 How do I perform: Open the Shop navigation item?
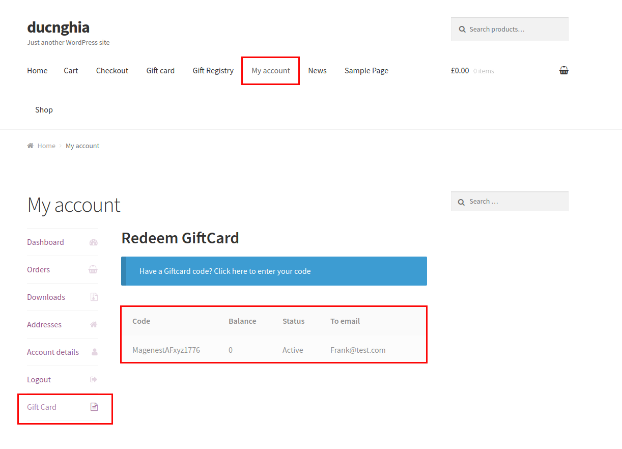tap(44, 109)
